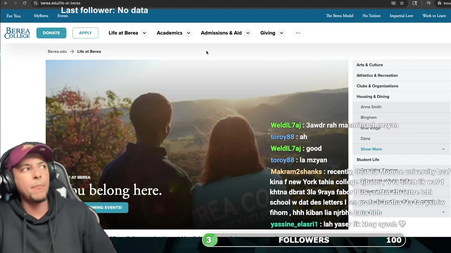Click the Show More sidebar link
Screen dimensions: 451x253
coord(371,149)
